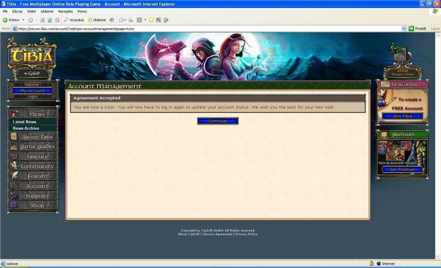Expand the mail dropdown arrow
Viewport: 441px width, 268px height.
click(125, 20)
